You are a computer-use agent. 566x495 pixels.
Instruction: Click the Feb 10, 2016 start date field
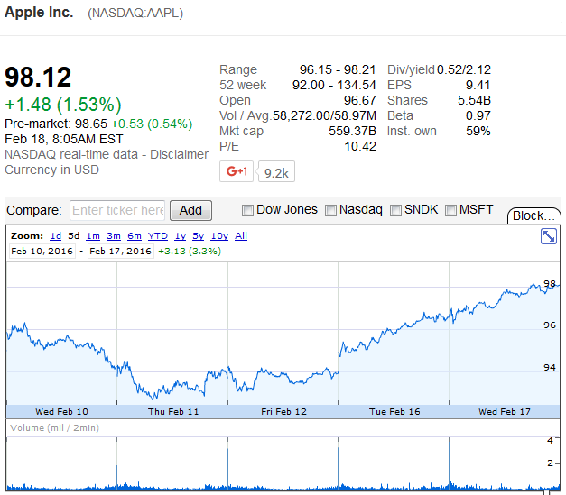tap(42, 251)
